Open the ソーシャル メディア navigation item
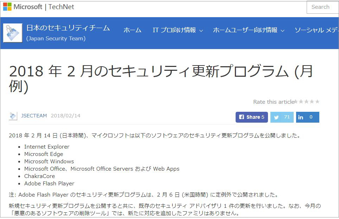339x219 pixels. pos(316,30)
